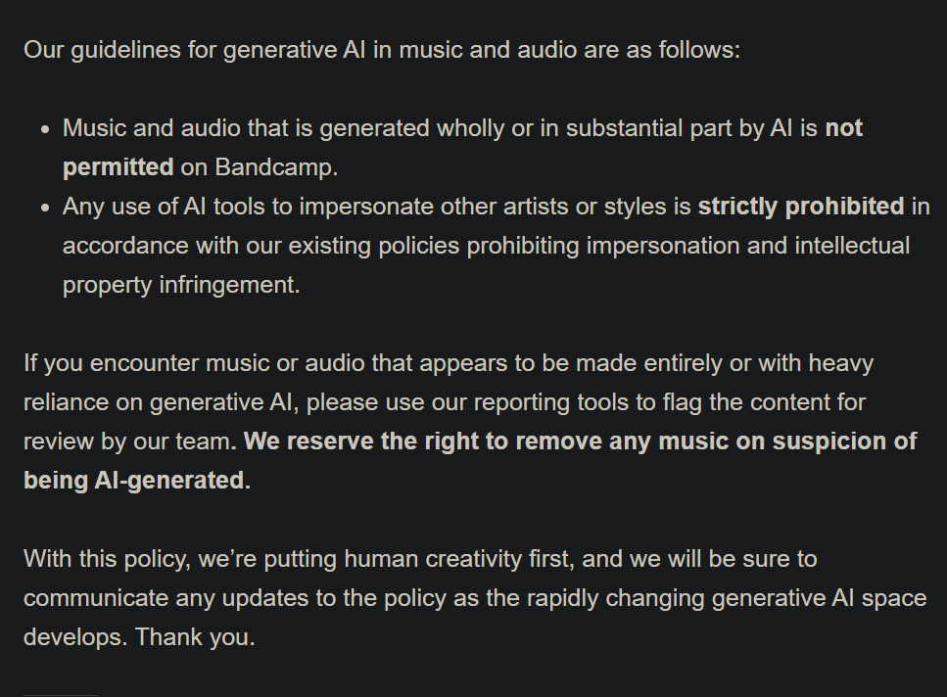Click the words 'property infringement'
Screen dimensions: 947x697
coord(181,285)
